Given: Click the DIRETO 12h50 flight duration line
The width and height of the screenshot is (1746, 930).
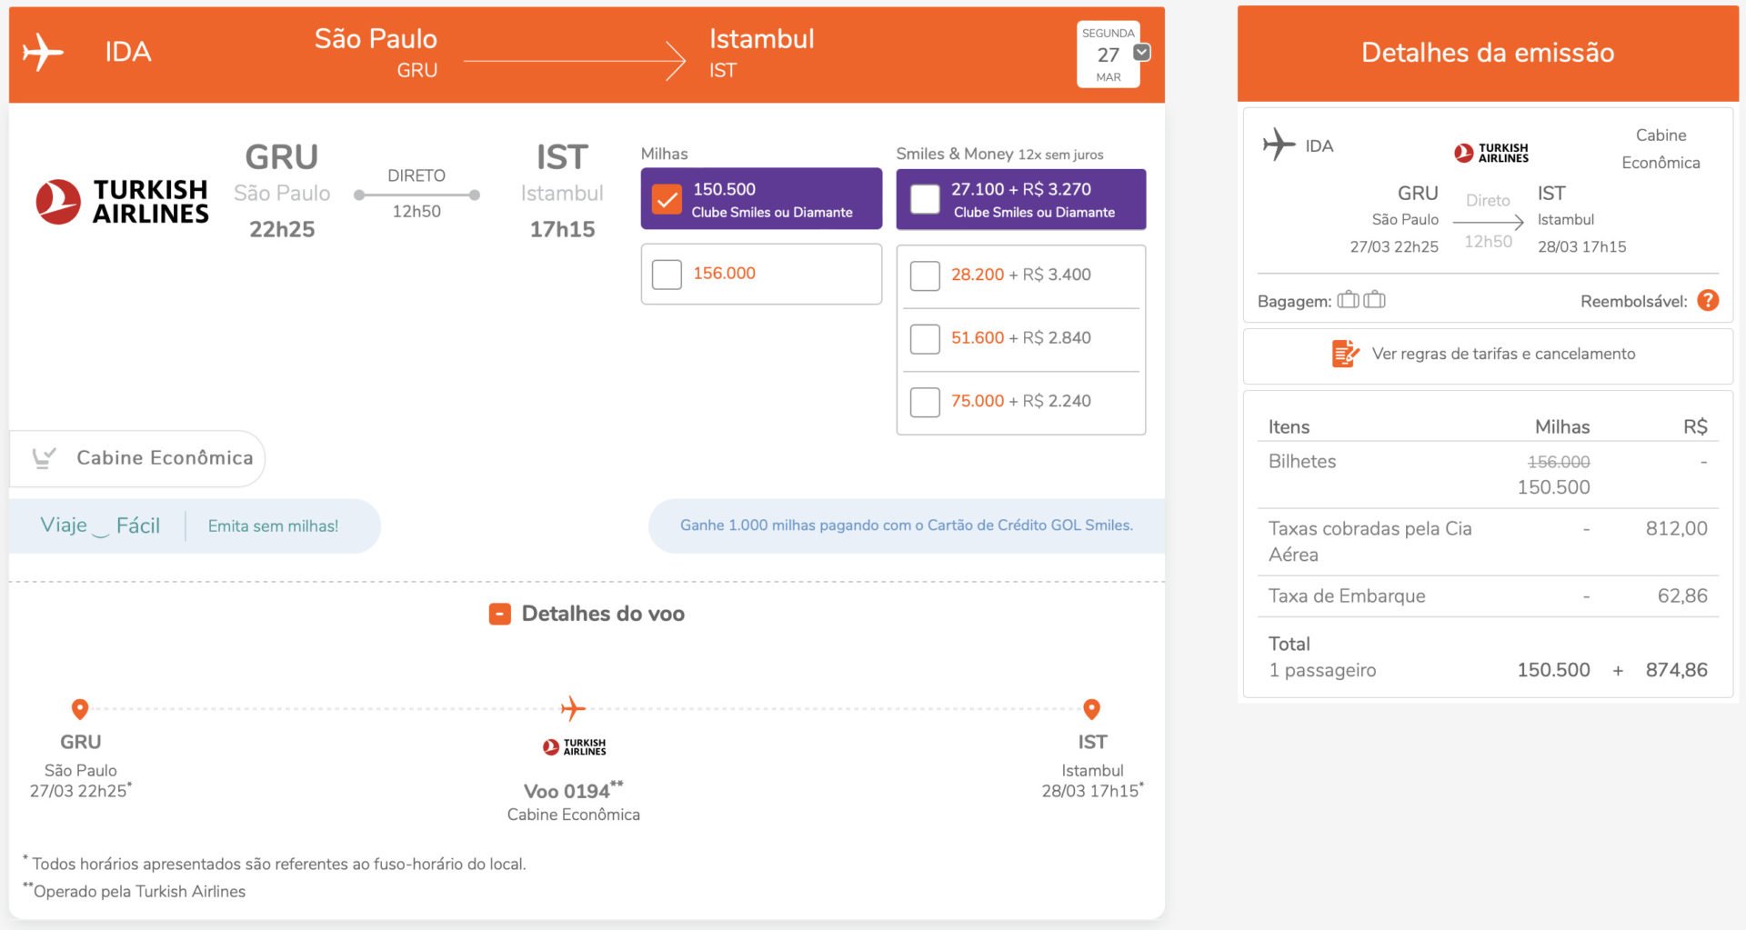Looking at the screenshot, I should (416, 195).
